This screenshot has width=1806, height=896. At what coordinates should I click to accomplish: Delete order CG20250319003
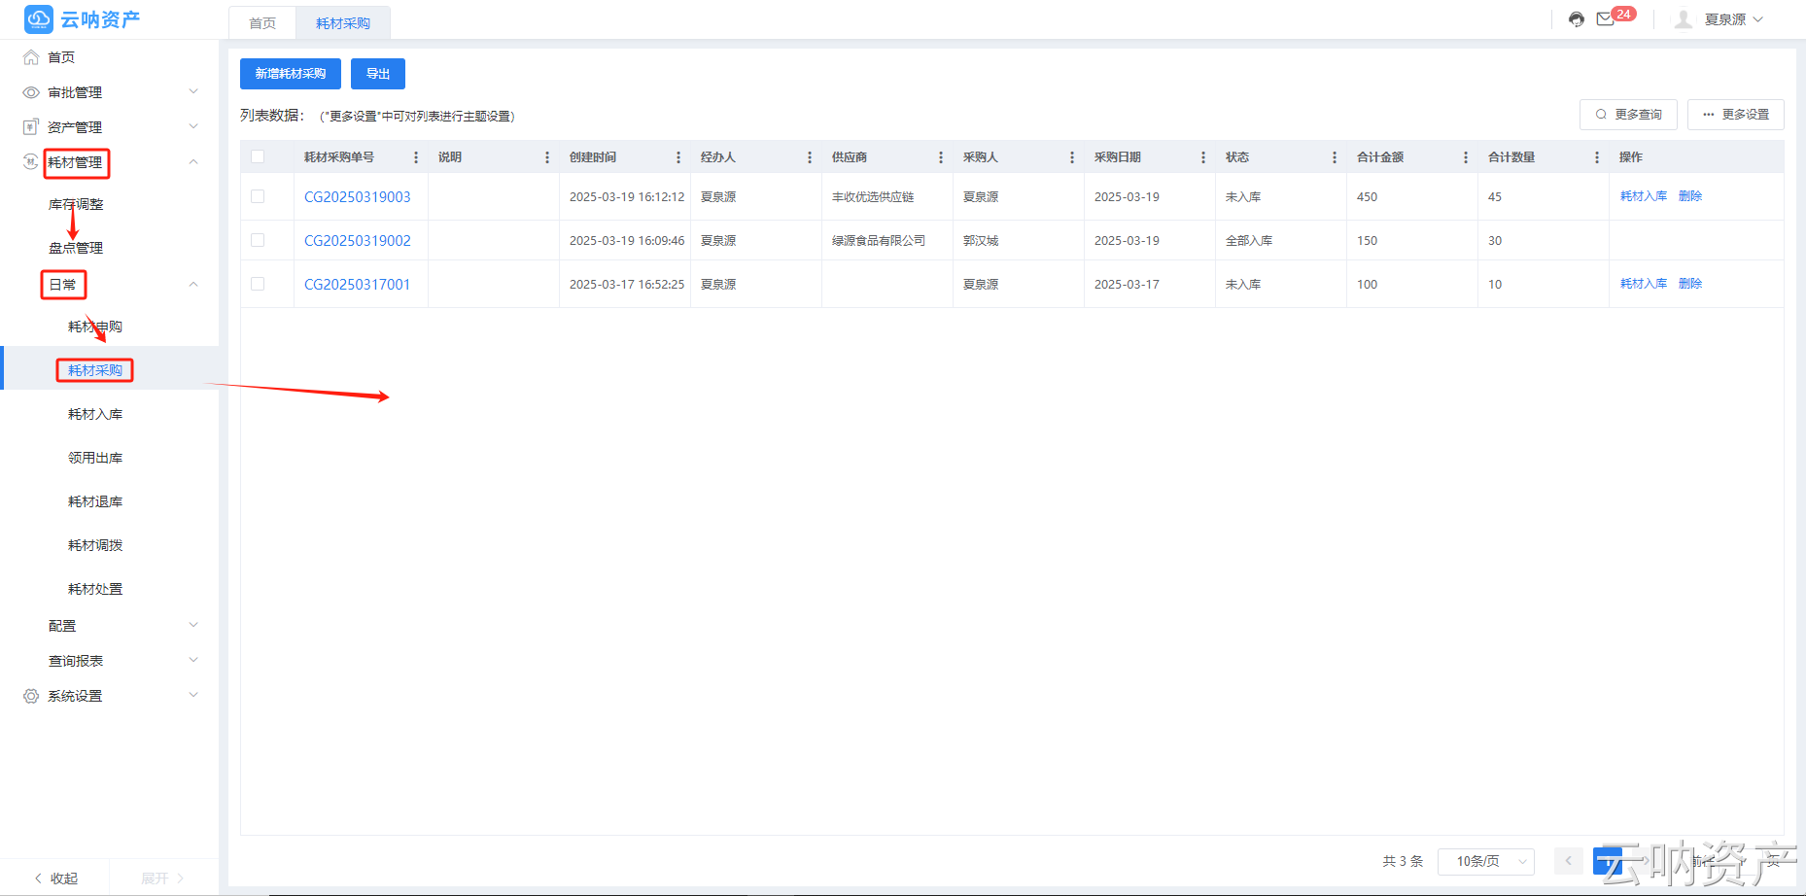tap(1690, 196)
